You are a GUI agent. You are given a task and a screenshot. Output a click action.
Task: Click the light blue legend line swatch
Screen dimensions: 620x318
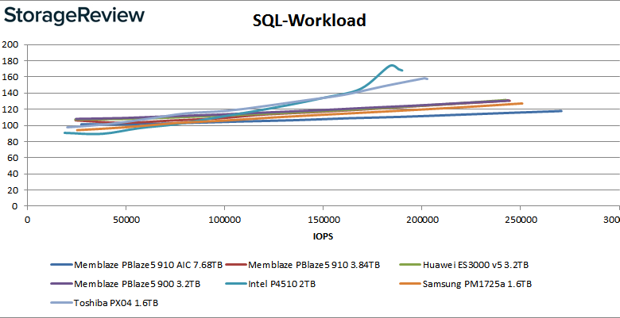point(62,303)
